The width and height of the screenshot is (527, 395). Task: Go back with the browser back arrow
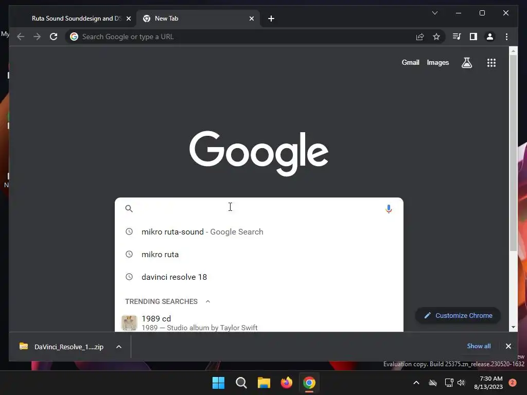[x=21, y=37]
